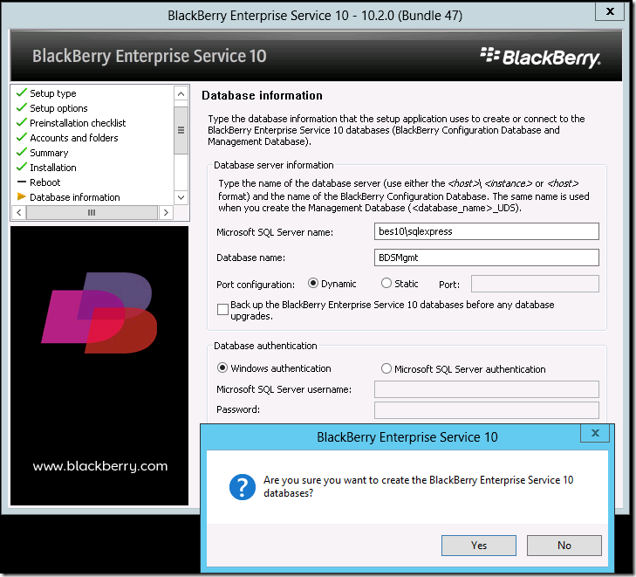The width and height of the screenshot is (636, 577).
Task: Click the left arrow of horizontal scrollbar
Action: point(18,212)
